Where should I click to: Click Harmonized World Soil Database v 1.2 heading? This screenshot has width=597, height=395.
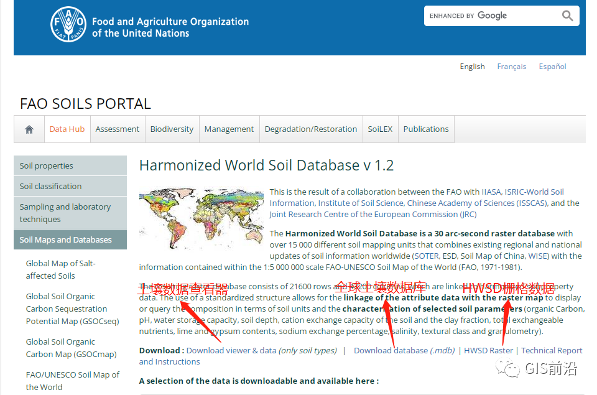point(267,165)
